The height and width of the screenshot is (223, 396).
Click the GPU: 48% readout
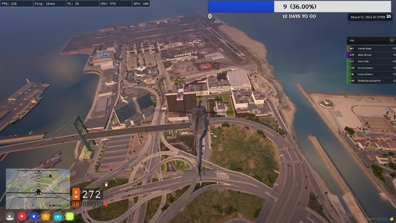141,4
